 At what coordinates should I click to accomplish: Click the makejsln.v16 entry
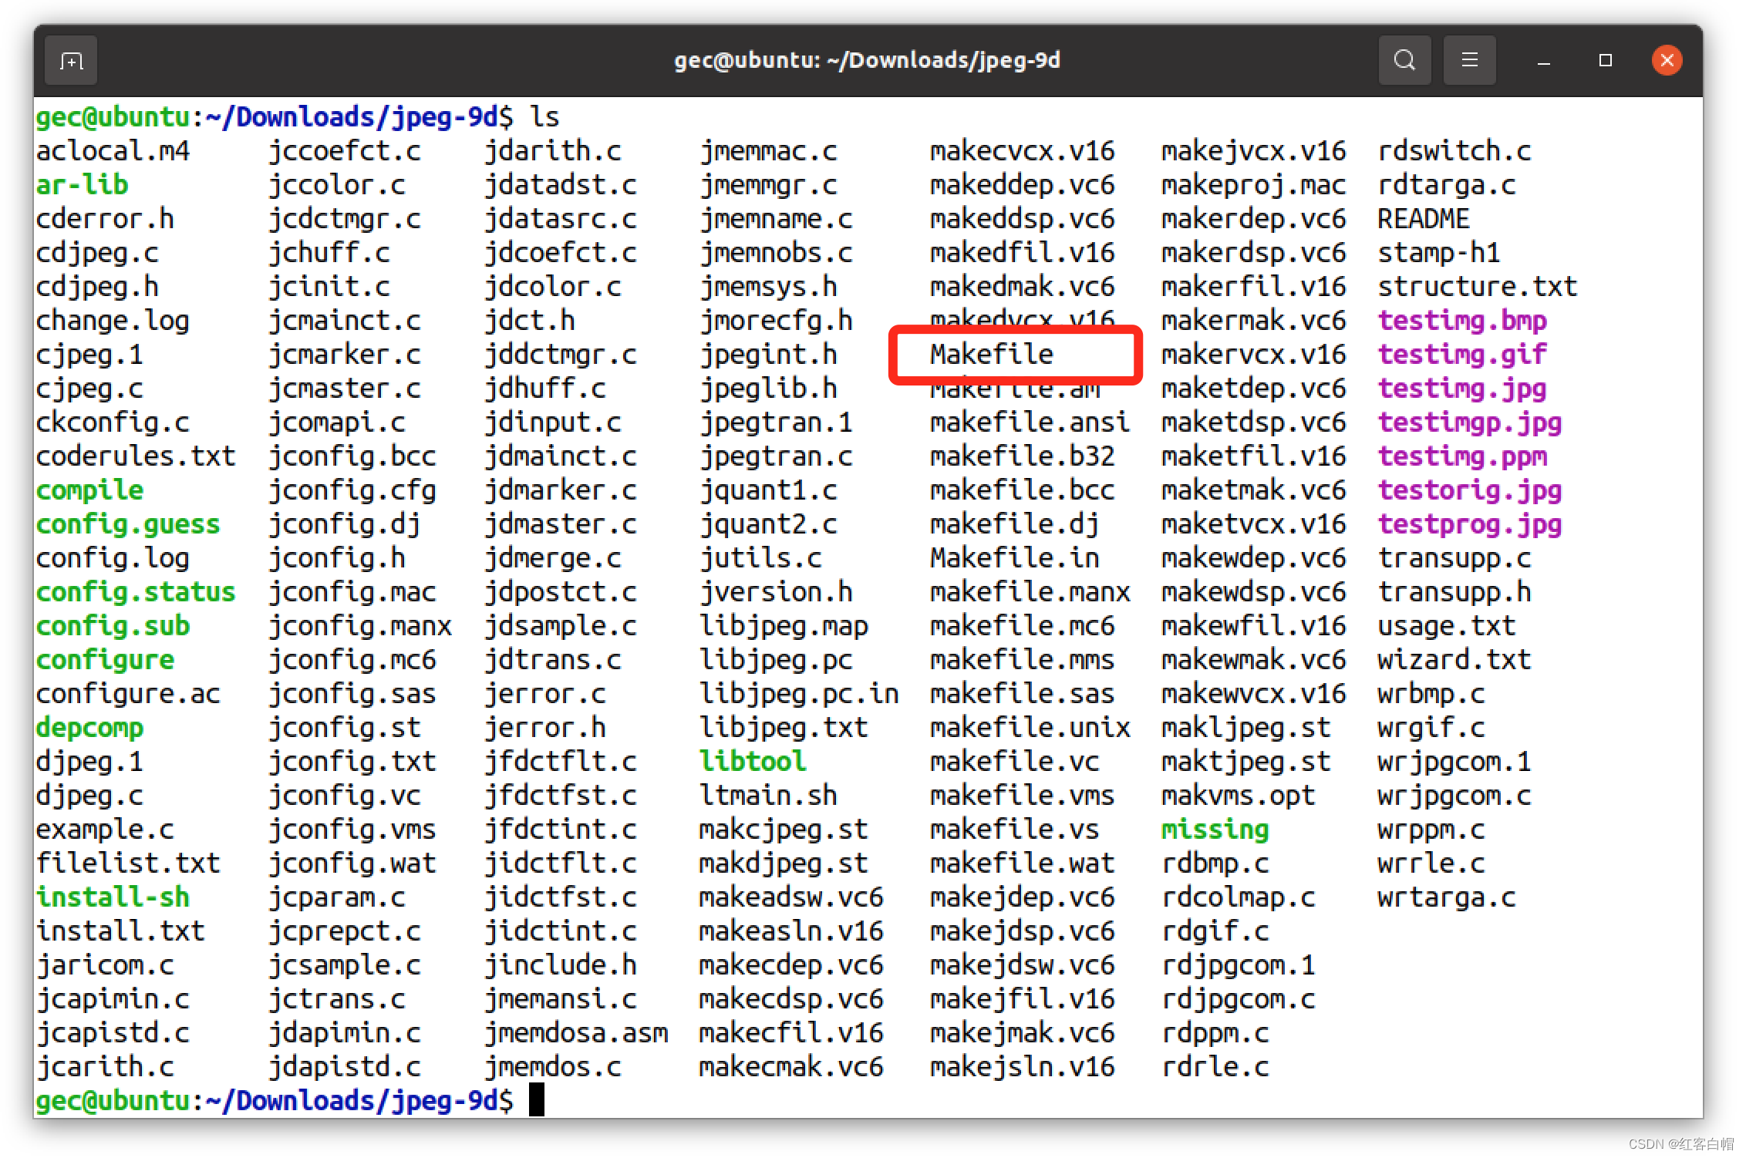(1023, 1067)
